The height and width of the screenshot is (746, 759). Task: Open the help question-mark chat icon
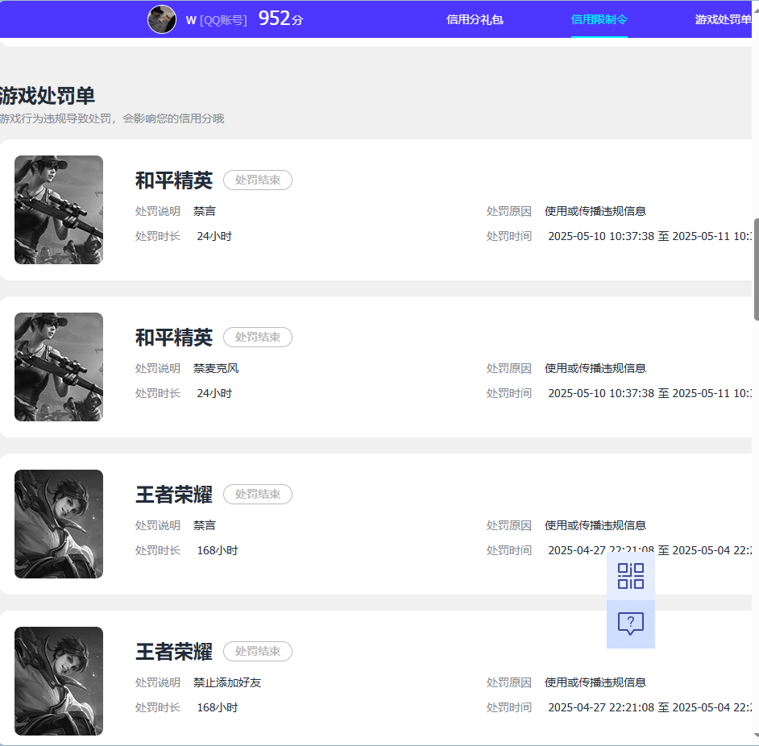click(631, 624)
